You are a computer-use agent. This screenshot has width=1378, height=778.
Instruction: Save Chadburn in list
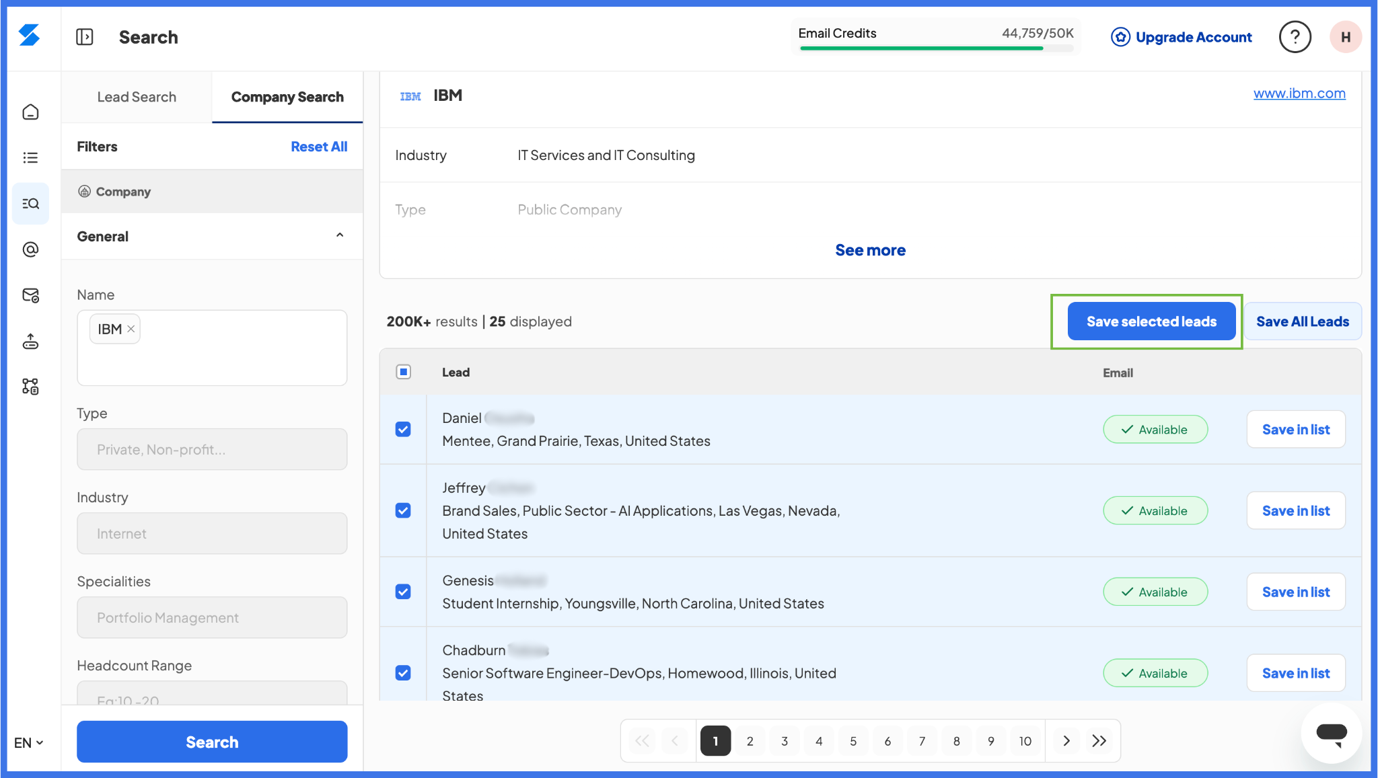tap(1296, 673)
